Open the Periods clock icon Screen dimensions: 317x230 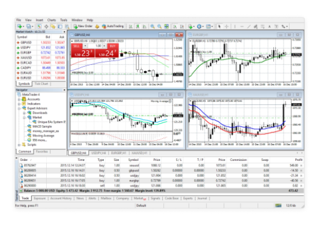(x=199, y=26)
